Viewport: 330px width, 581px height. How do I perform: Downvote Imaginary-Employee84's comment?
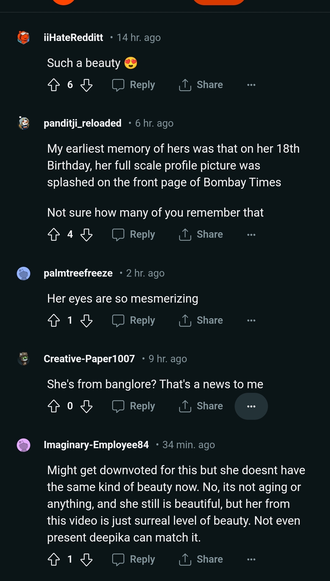pyautogui.click(x=86, y=560)
